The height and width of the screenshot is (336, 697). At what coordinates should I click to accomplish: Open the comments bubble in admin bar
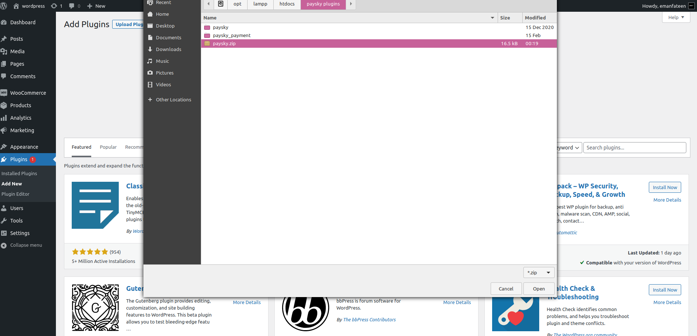[x=72, y=6]
